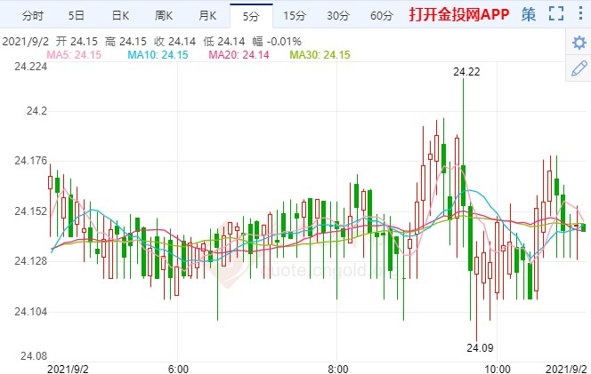Switch to 30分 interval tab

coord(337,15)
